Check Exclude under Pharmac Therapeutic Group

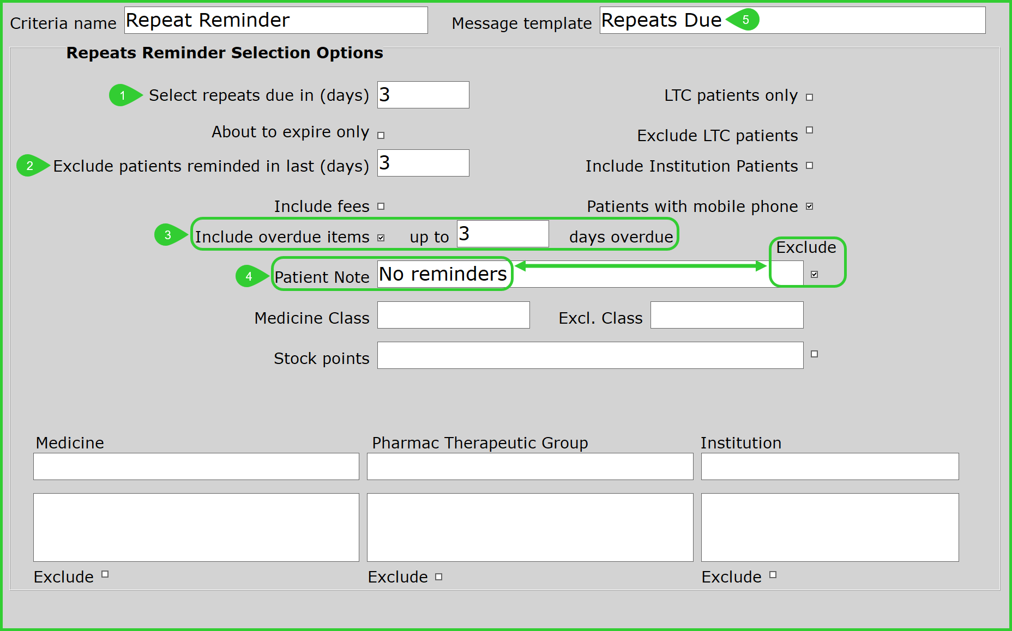tap(438, 577)
